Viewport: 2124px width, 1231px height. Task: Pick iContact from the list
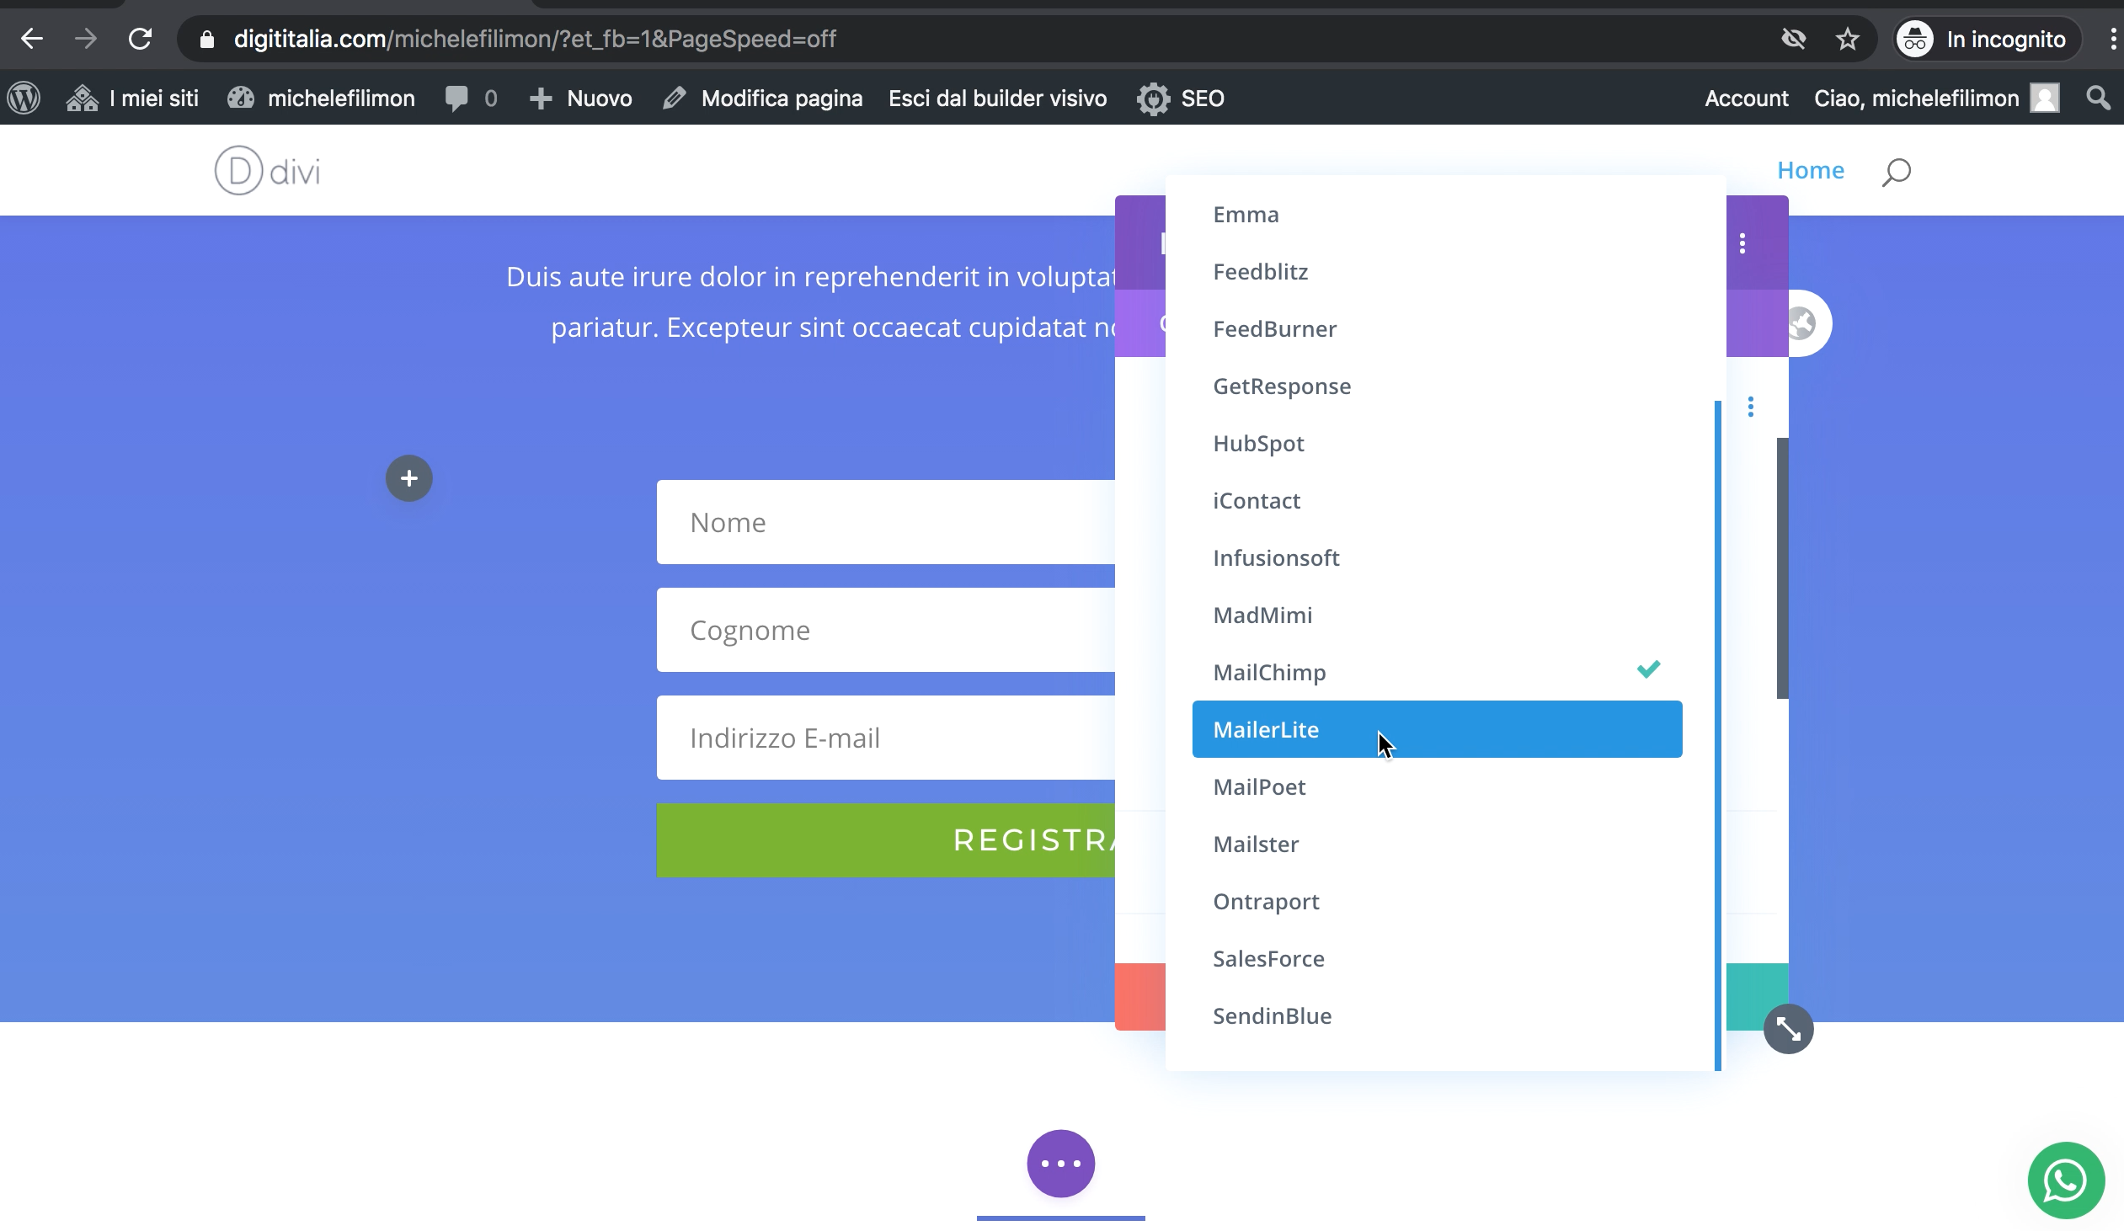pos(1437,500)
